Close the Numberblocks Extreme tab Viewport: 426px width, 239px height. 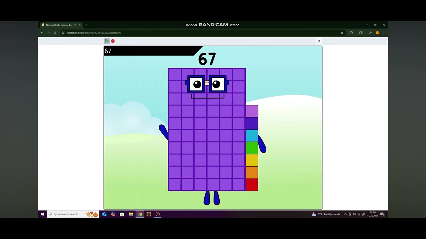pos(80,25)
